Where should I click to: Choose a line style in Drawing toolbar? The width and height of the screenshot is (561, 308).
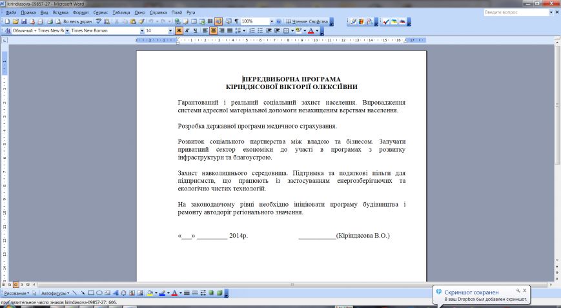tap(187, 293)
